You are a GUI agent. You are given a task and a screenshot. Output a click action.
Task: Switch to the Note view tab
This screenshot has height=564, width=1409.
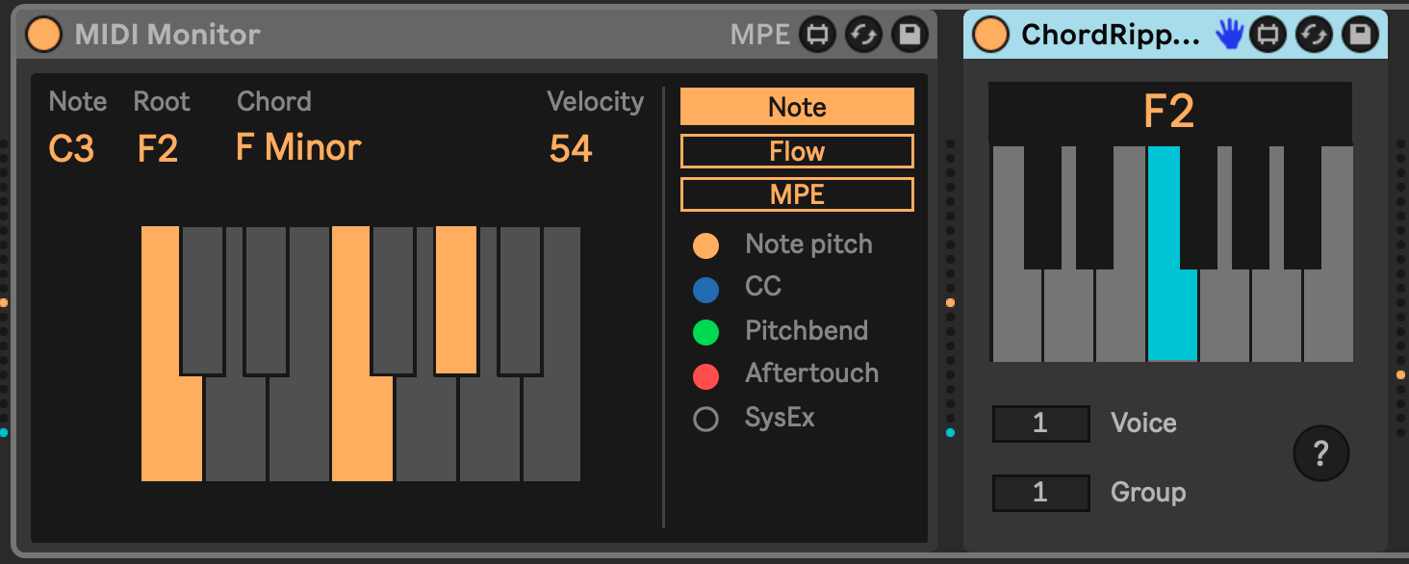[797, 107]
